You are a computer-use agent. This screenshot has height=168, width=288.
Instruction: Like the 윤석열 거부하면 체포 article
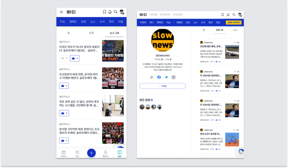click(x=64, y=141)
